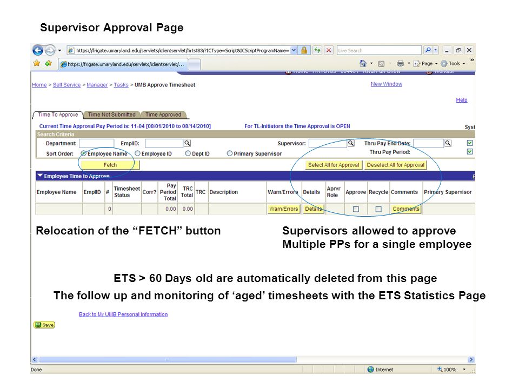Select Employee ID sort order radio
Screen dimensions: 519x389
(138, 153)
